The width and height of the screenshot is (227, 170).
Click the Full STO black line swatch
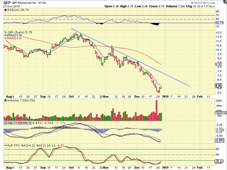click(5, 145)
